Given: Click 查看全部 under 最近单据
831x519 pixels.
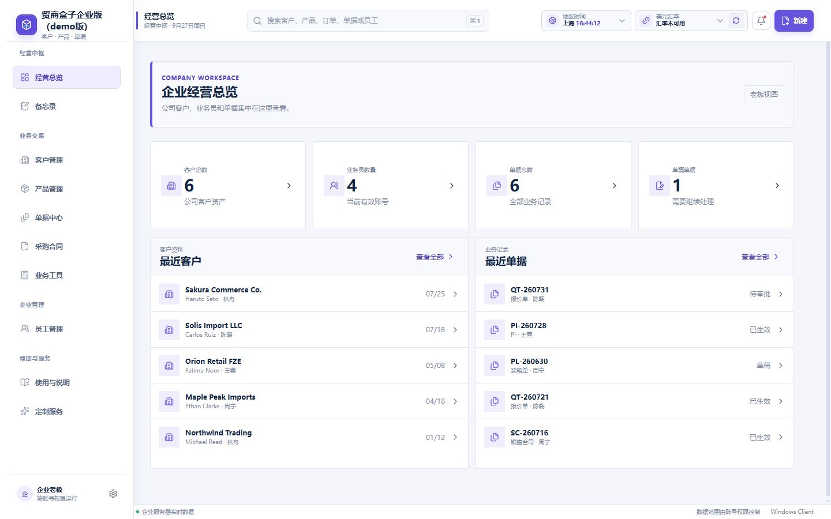Looking at the screenshot, I should point(760,257).
